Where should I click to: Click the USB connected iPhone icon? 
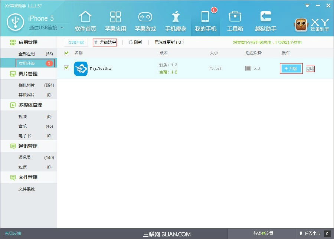click(15, 22)
